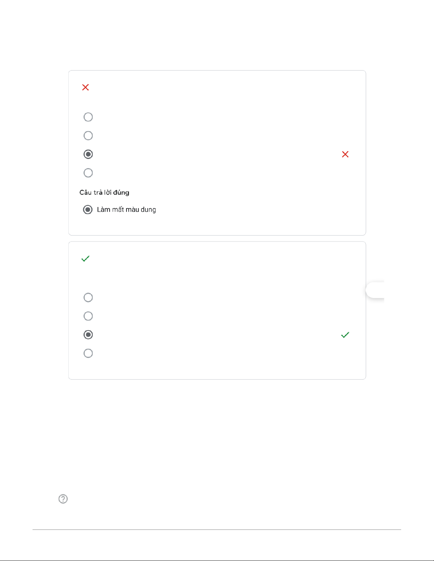434x561 pixels.
Task: Select the last radio option in the correct question
Action: tap(88, 353)
